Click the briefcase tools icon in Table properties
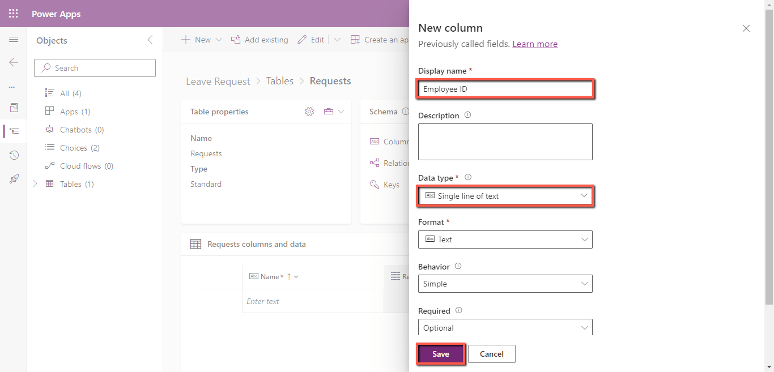The width and height of the screenshot is (774, 372). (x=329, y=112)
